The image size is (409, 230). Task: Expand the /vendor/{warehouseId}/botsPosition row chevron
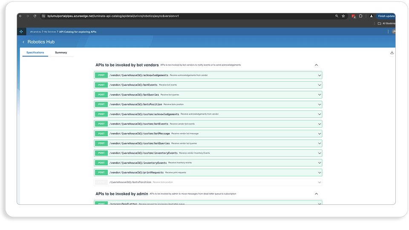tap(319, 105)
